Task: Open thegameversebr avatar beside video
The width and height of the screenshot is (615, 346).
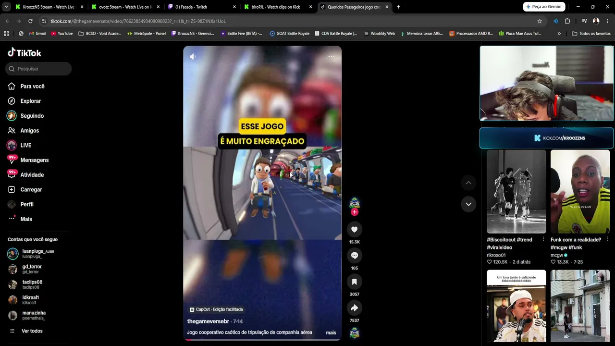Action: point(354,202)
